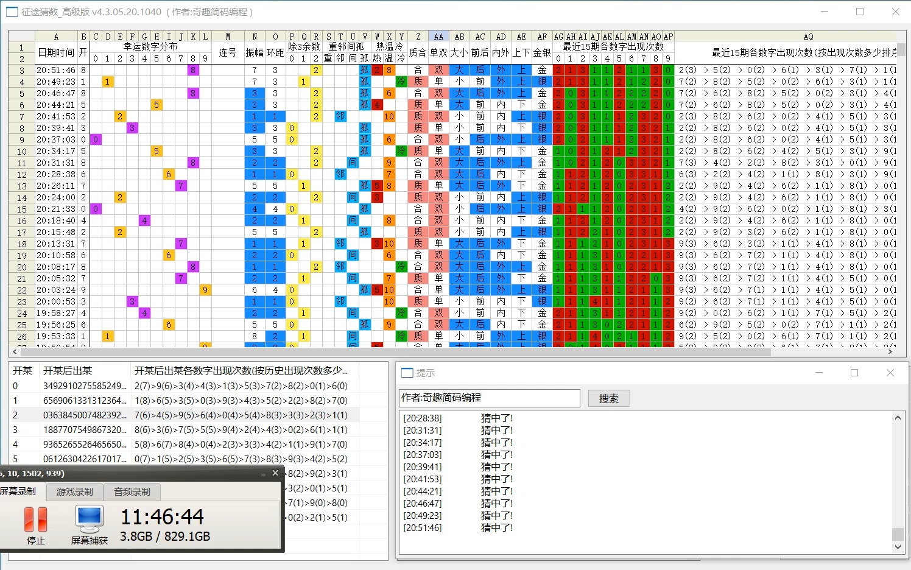Click the 最近15期各数字出现次数 header cell
Screen dimensions: 911x570
(613, 47)
